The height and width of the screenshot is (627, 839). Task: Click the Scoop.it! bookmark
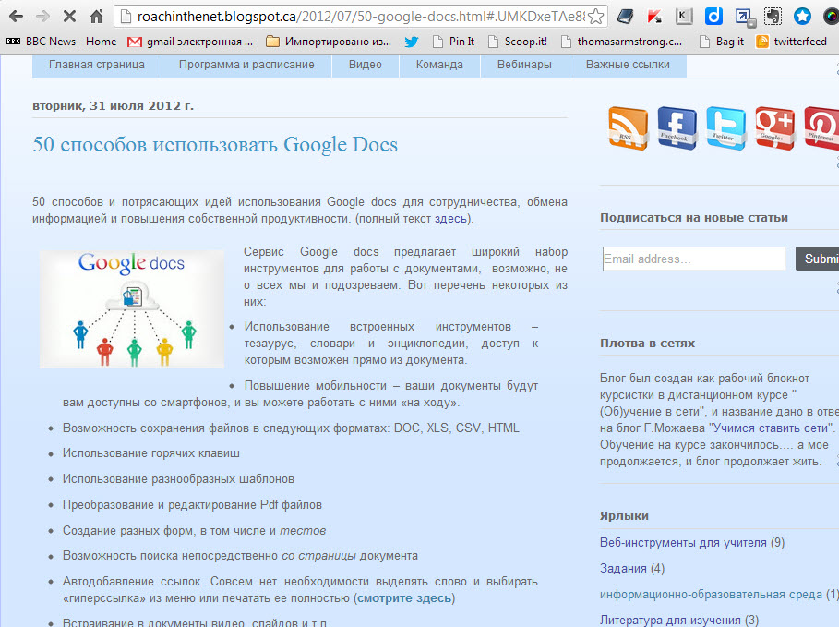[x=518, y=42]
